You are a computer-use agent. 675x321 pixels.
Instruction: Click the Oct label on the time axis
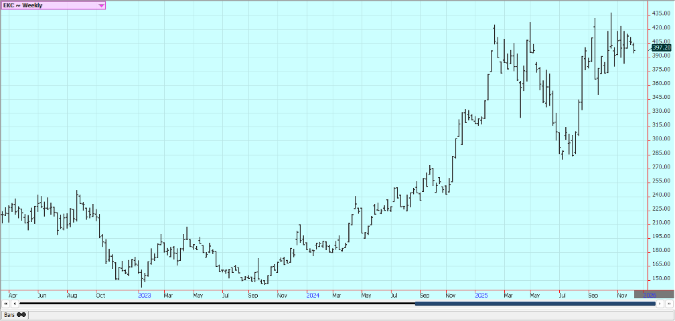[x=100, y=294]
